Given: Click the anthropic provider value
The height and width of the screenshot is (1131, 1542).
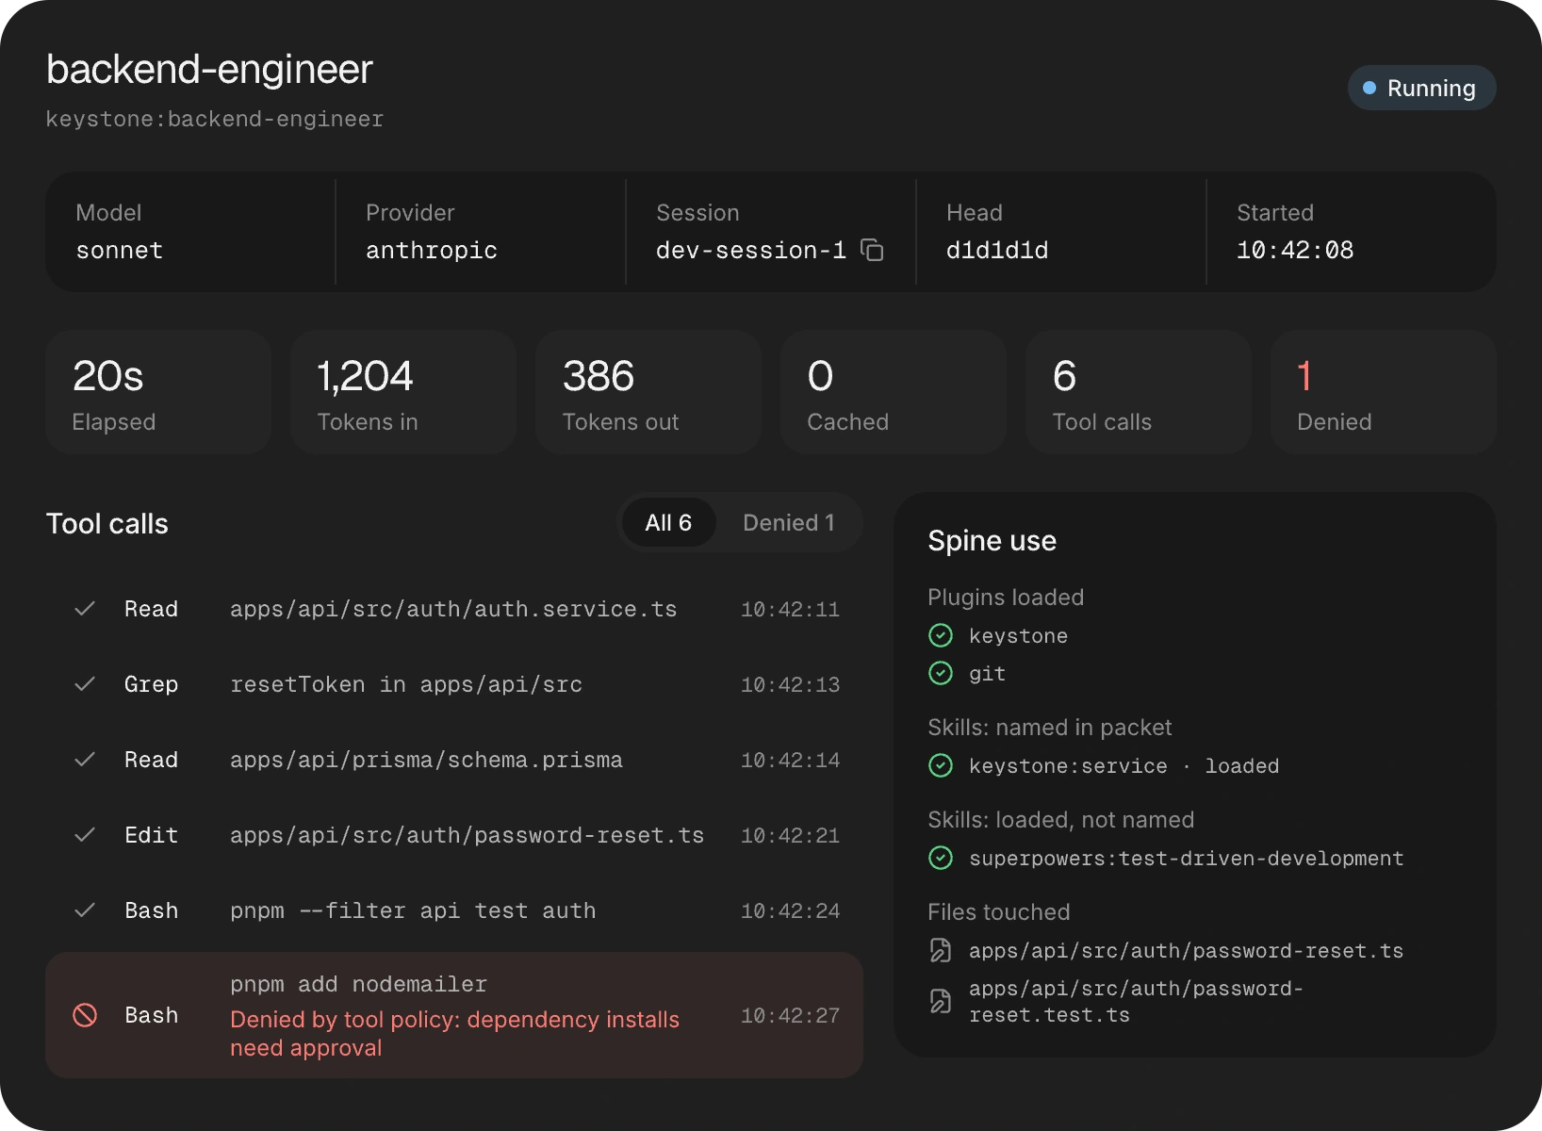Looking at the screenshot, I should (x=432, y=250).
